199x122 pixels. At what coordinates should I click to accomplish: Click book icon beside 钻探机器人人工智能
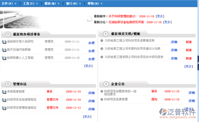4,58
